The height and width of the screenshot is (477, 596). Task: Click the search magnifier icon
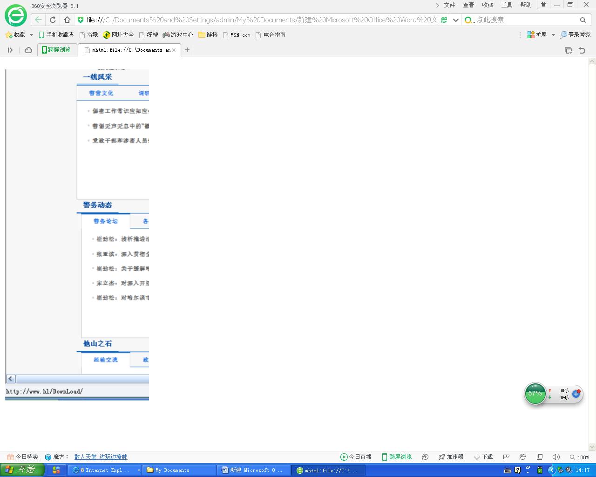point(582,20)
